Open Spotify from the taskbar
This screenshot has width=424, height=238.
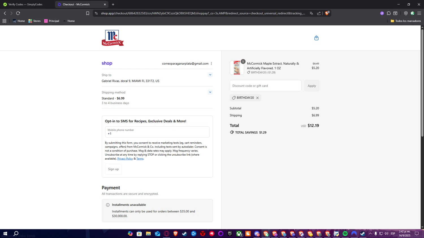tap(345, 233)
